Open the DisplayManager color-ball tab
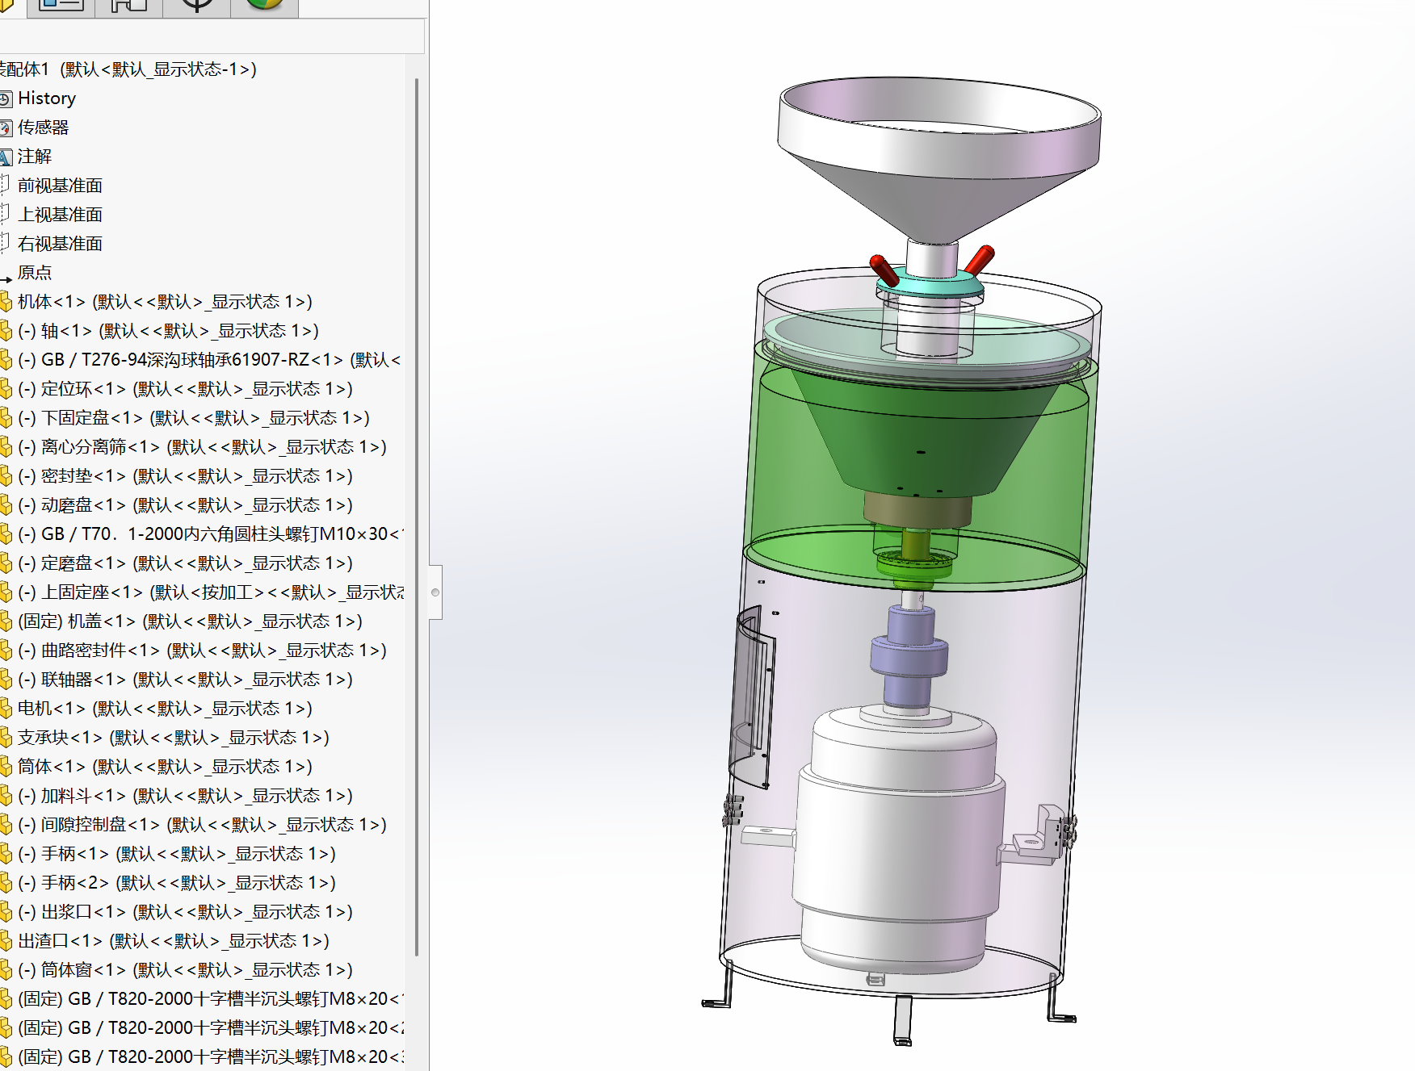The image size is (1415, 1071). [x=265, y=6]
